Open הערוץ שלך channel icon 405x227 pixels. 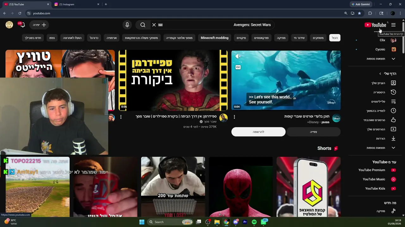coord(393,83)
